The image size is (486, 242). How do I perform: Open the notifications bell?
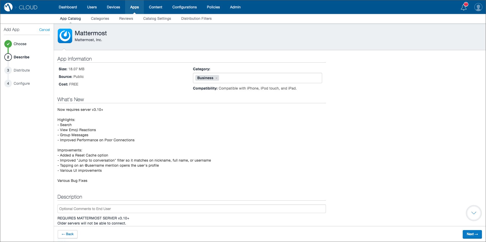tap(464, 7)
